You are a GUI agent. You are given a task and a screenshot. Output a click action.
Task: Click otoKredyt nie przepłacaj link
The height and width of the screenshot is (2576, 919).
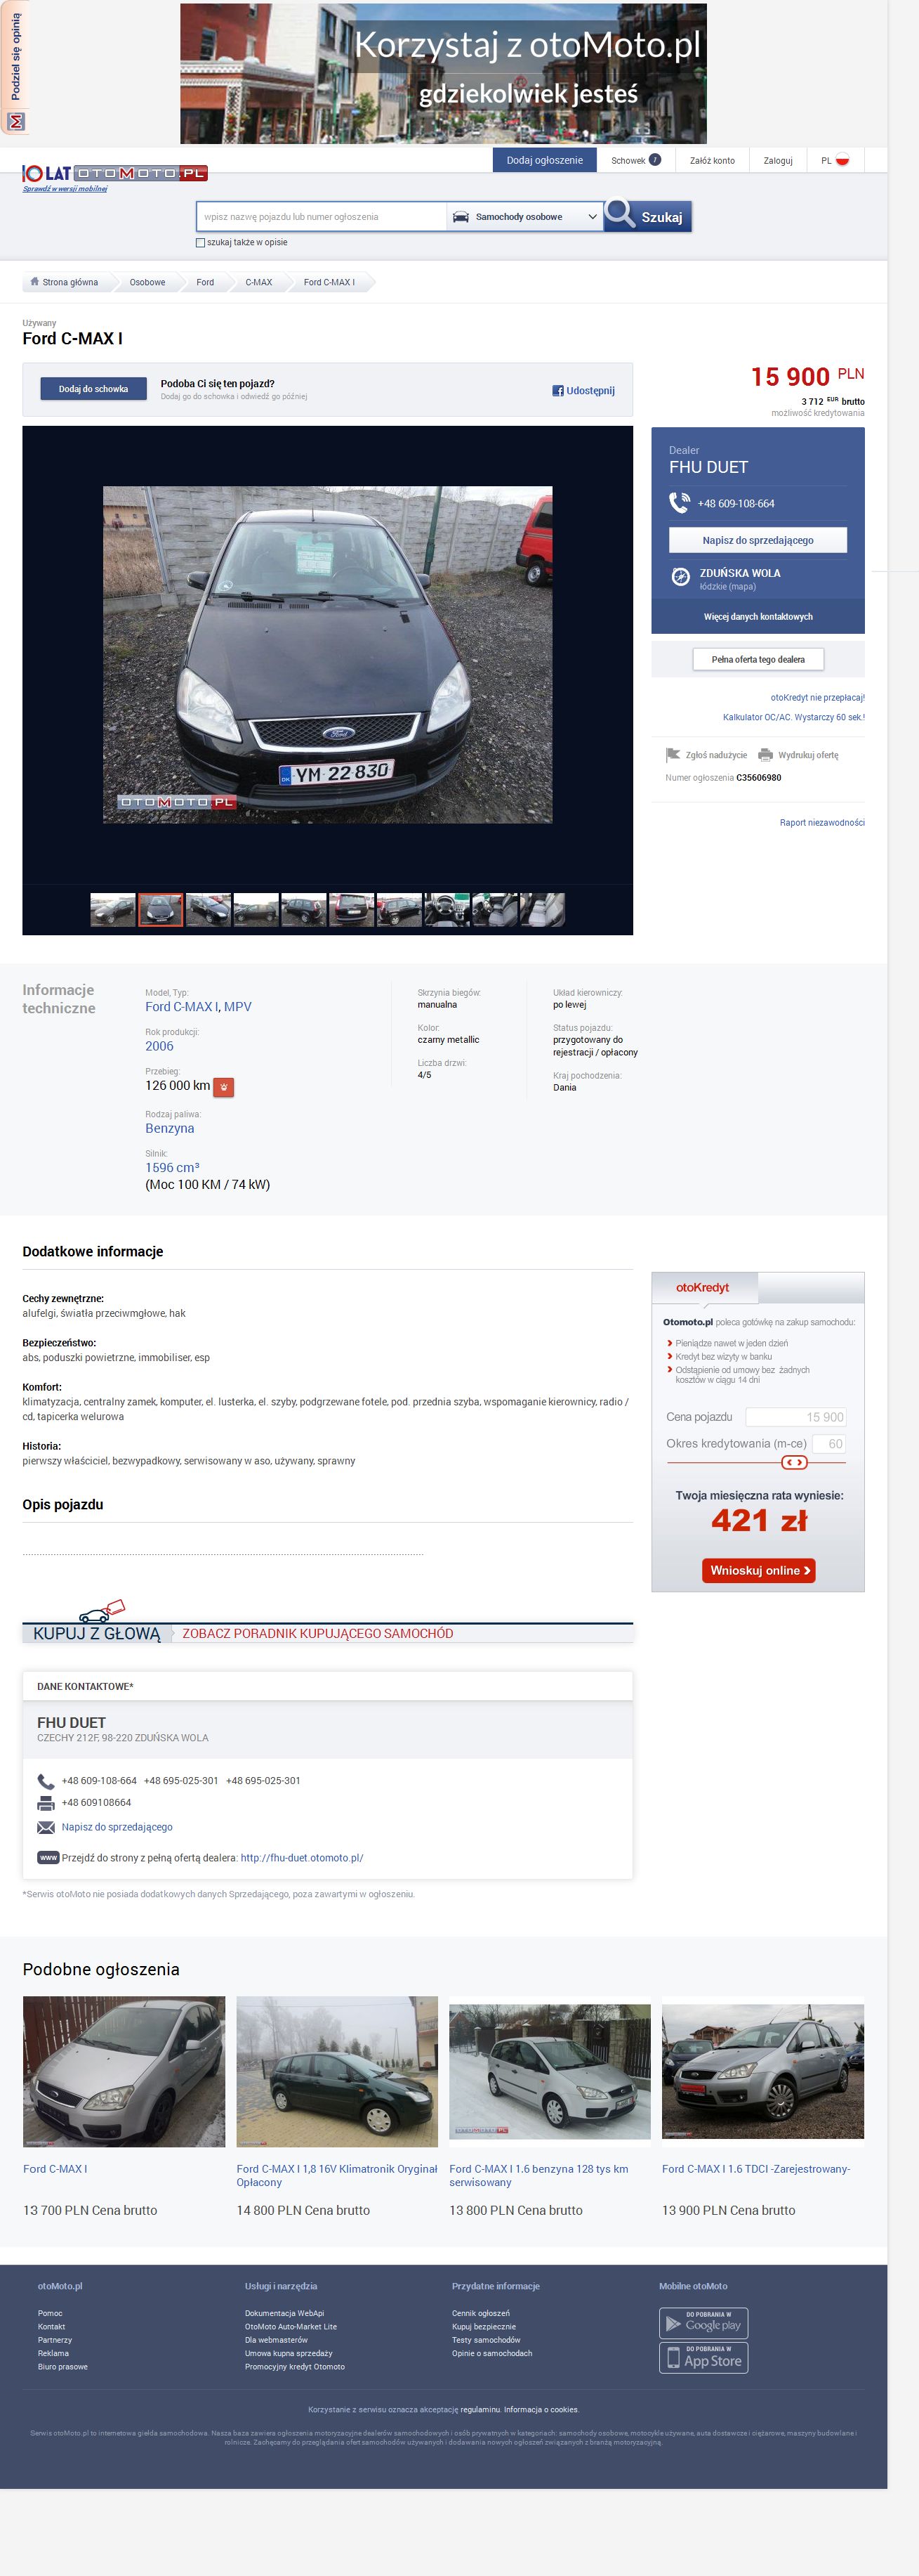pos(817,697)
